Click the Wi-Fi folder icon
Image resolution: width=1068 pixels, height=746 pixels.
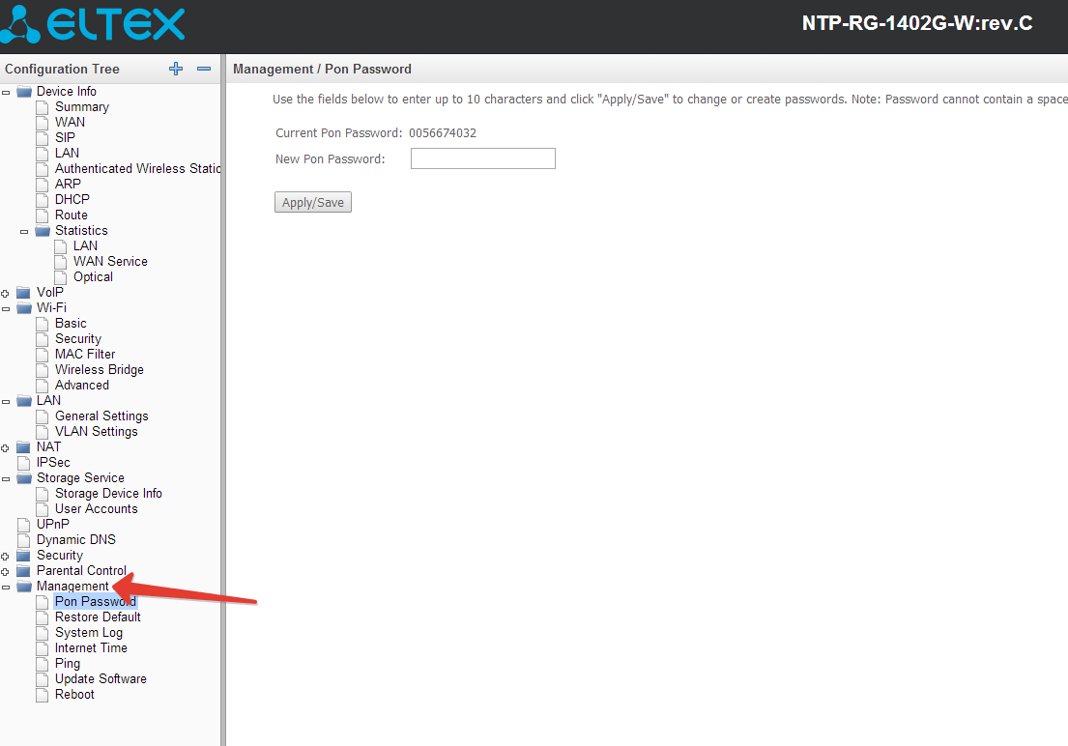(x=24, y=308)
